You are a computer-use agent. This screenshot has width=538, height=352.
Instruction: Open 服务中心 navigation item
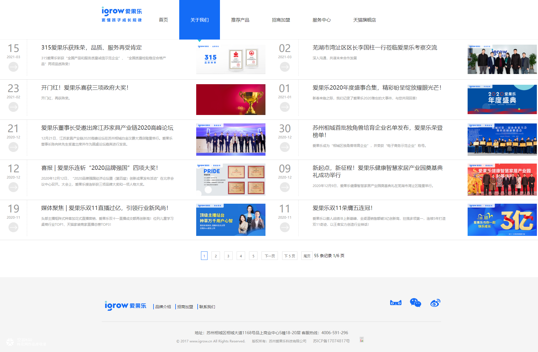(322, 20)
